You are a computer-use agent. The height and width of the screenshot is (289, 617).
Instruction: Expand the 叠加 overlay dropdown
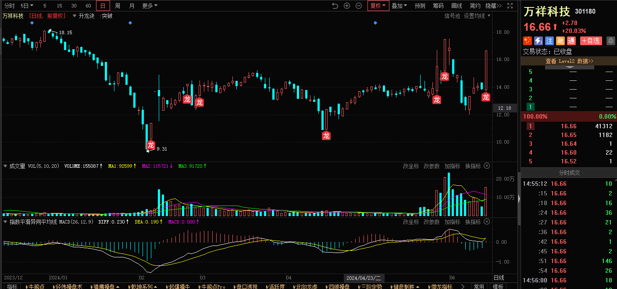(x=399, y=6)
